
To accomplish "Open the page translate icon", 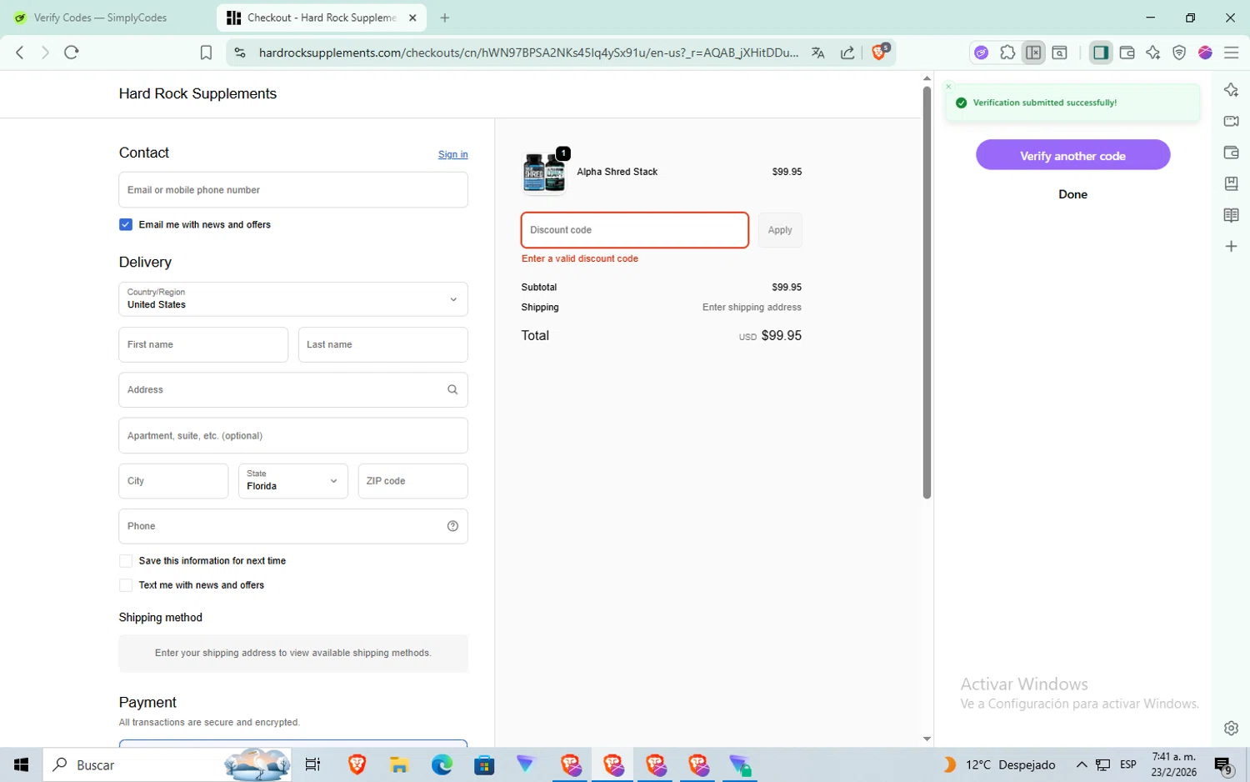I will click(817, 53).
